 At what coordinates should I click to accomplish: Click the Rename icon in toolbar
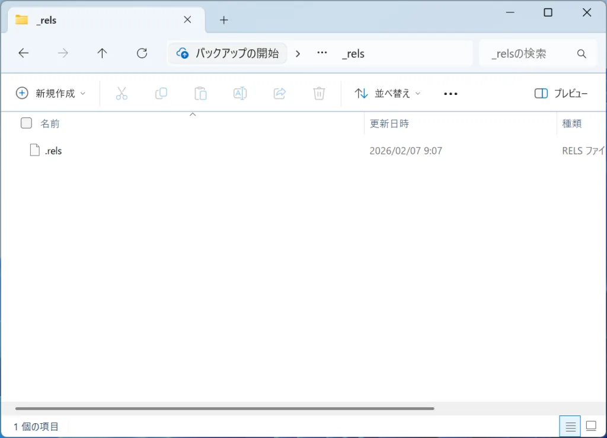point(240,93)
